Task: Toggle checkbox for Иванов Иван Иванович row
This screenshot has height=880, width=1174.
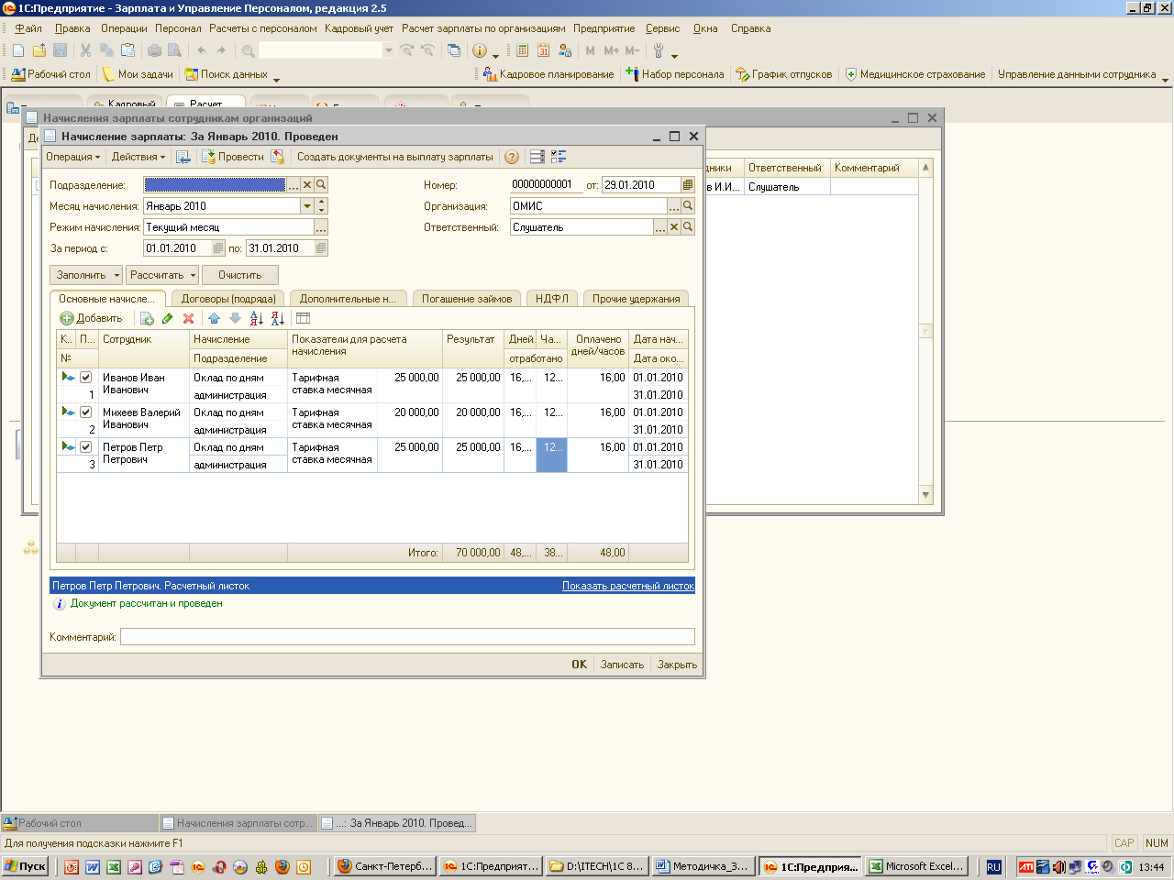Action: coord(85,378)
